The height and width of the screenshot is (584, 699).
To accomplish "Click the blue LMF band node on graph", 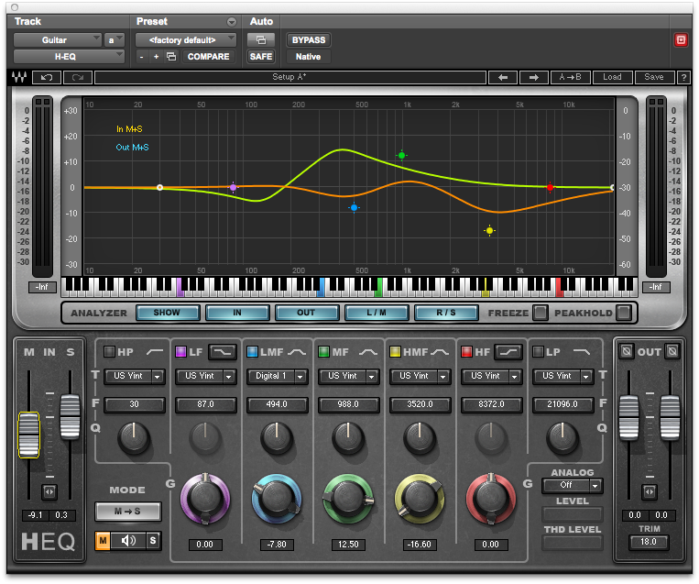I will tap(354, 207).
